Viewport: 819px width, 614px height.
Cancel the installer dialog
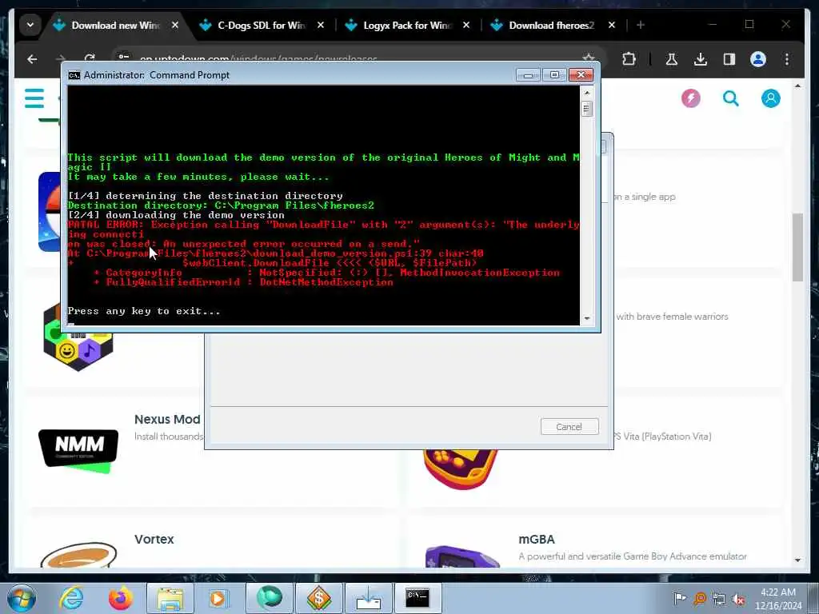(569, 427)
